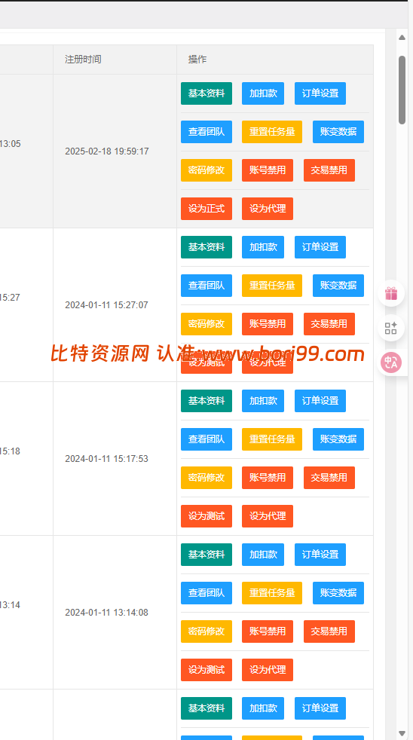
Task: Open 基本资料 for the 2025-02-18 user
Action: (x=206, y=93)
